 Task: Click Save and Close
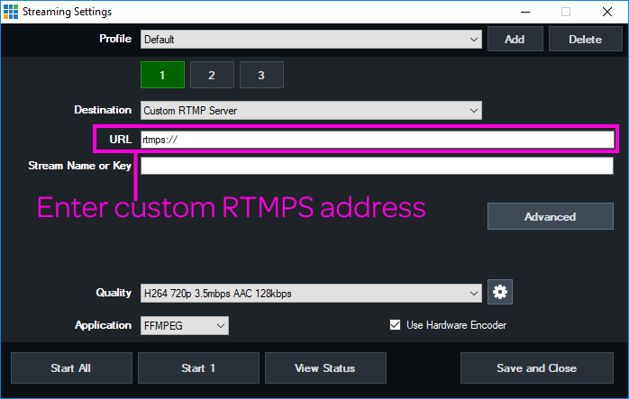pos(536,367)
